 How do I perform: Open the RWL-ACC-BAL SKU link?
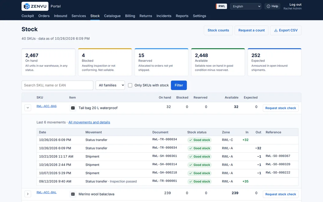tap(47, 192)
